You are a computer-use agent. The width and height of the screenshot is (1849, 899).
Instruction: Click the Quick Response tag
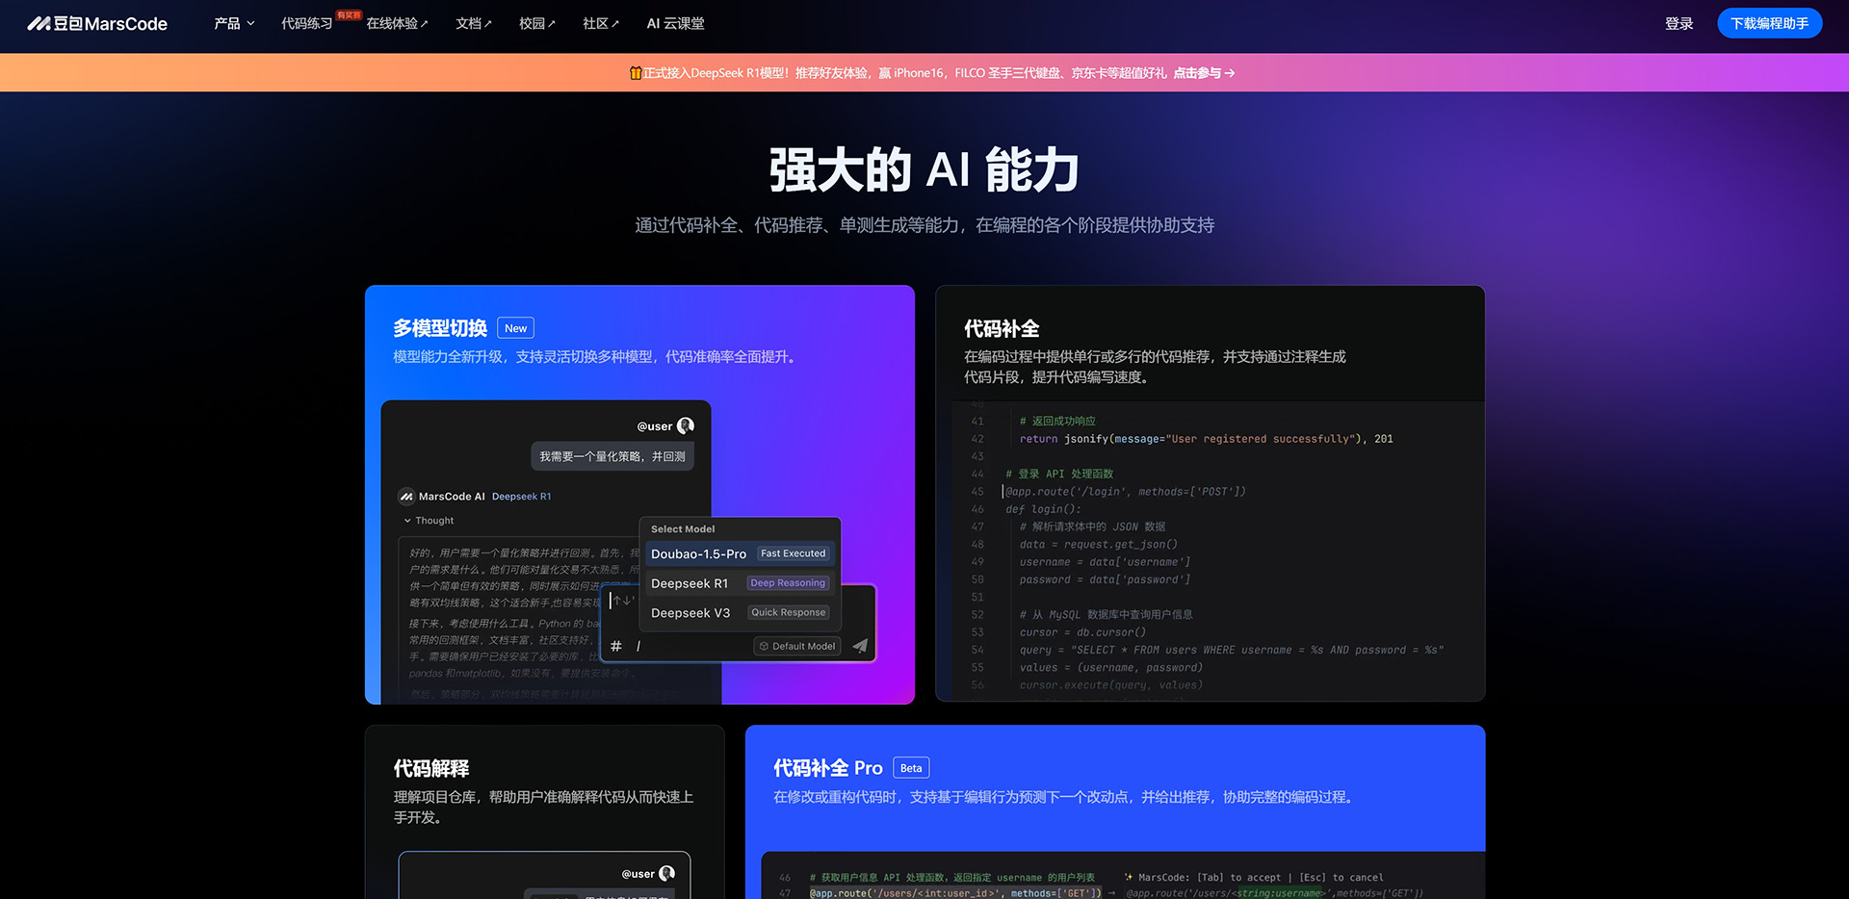[x=788, y=613]
